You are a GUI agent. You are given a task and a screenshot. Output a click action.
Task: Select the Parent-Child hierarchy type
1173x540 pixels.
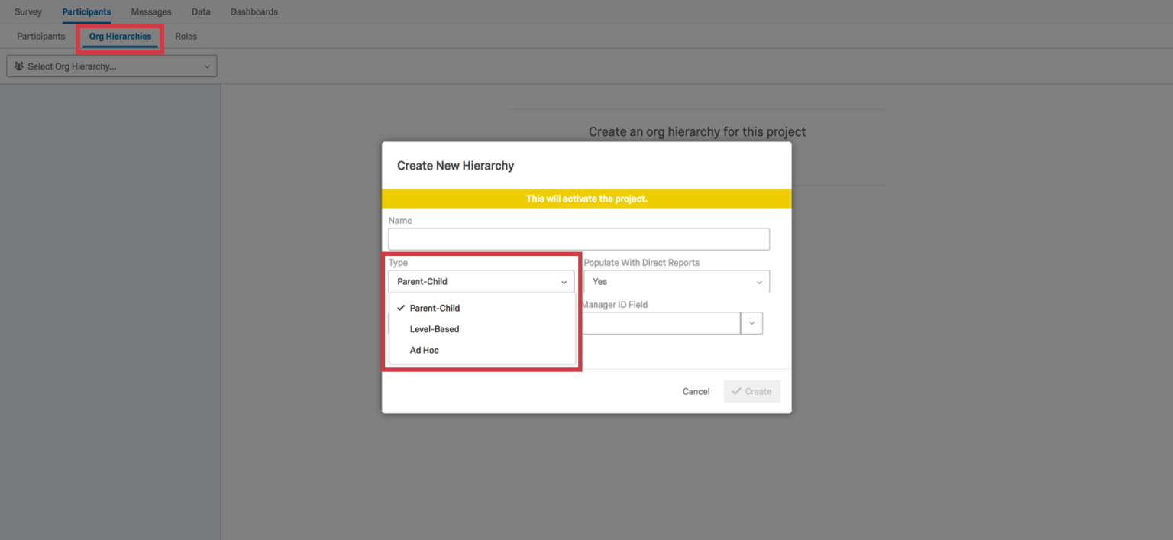[x=435, y=308]
